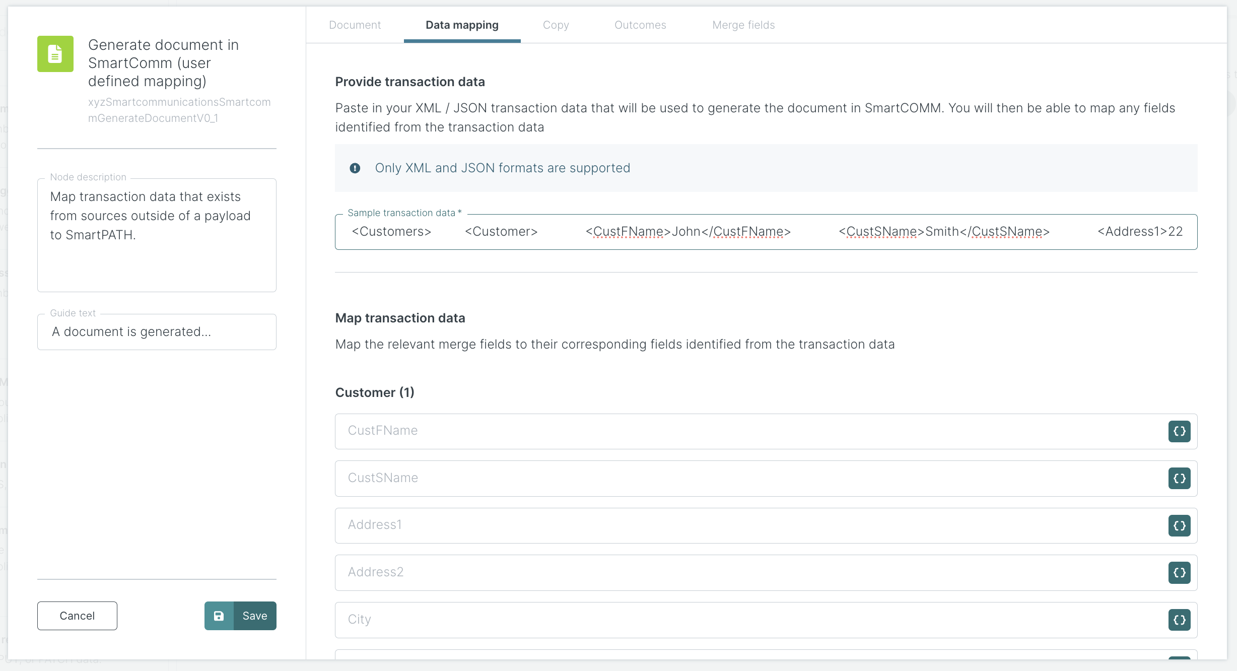The width and height of the screenshot is (1237, 671).
Task: Click the info icon beside the XML and JSON formats note
Action: 355,168
